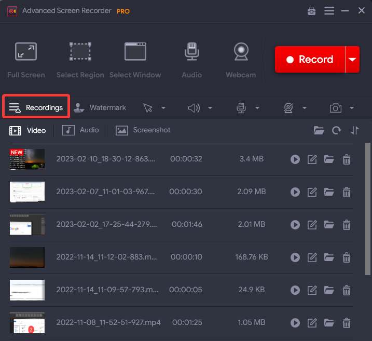Click the mouse cursor effects icon

tap(148, 108)
